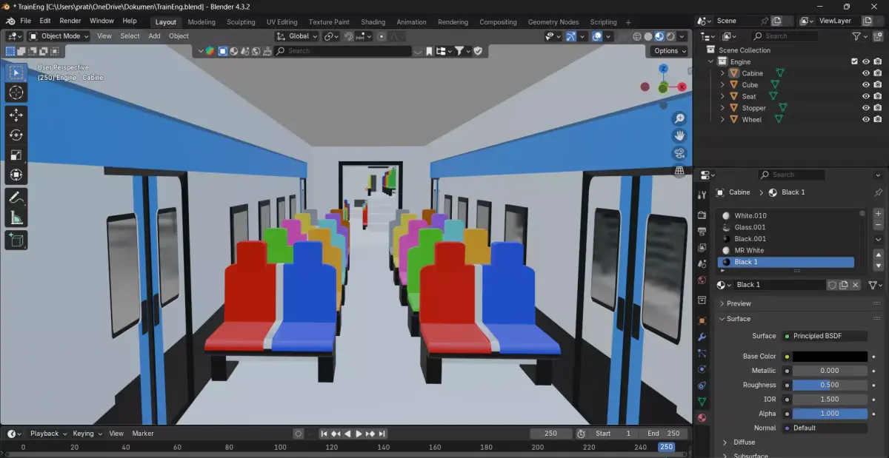This screenshot has width=889, height=458.
Task: Switch to the Modeling workspace tab
Action: click(x=202, y=22)
